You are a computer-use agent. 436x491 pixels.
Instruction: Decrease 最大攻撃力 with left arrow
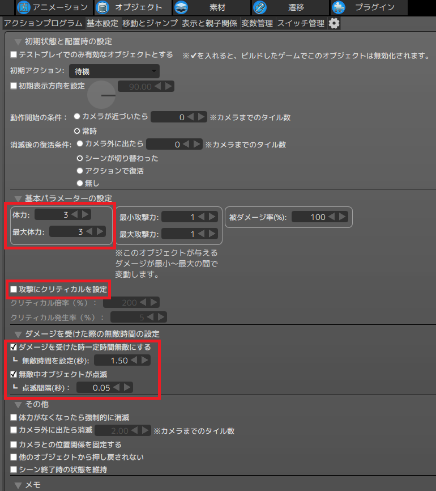click(x=201, y=234)
